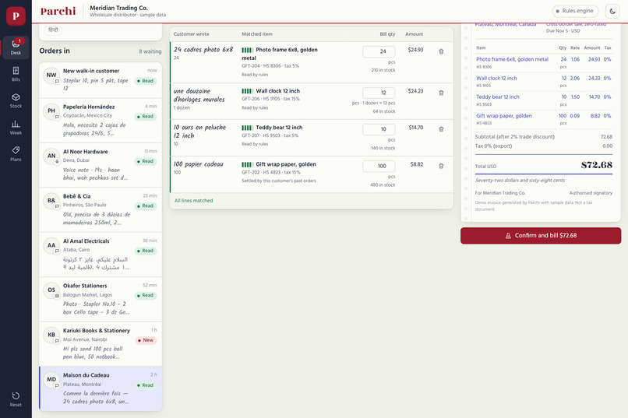The height and width of the screenshot is (418, 628).
Task: Delete the Wall clock 12 inch line
Action: [441, 93]
